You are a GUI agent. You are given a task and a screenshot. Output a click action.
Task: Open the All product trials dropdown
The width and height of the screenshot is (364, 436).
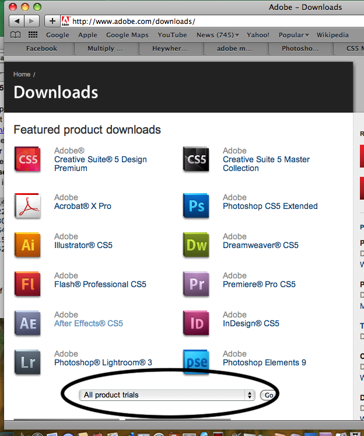click(x=167, y=395)
